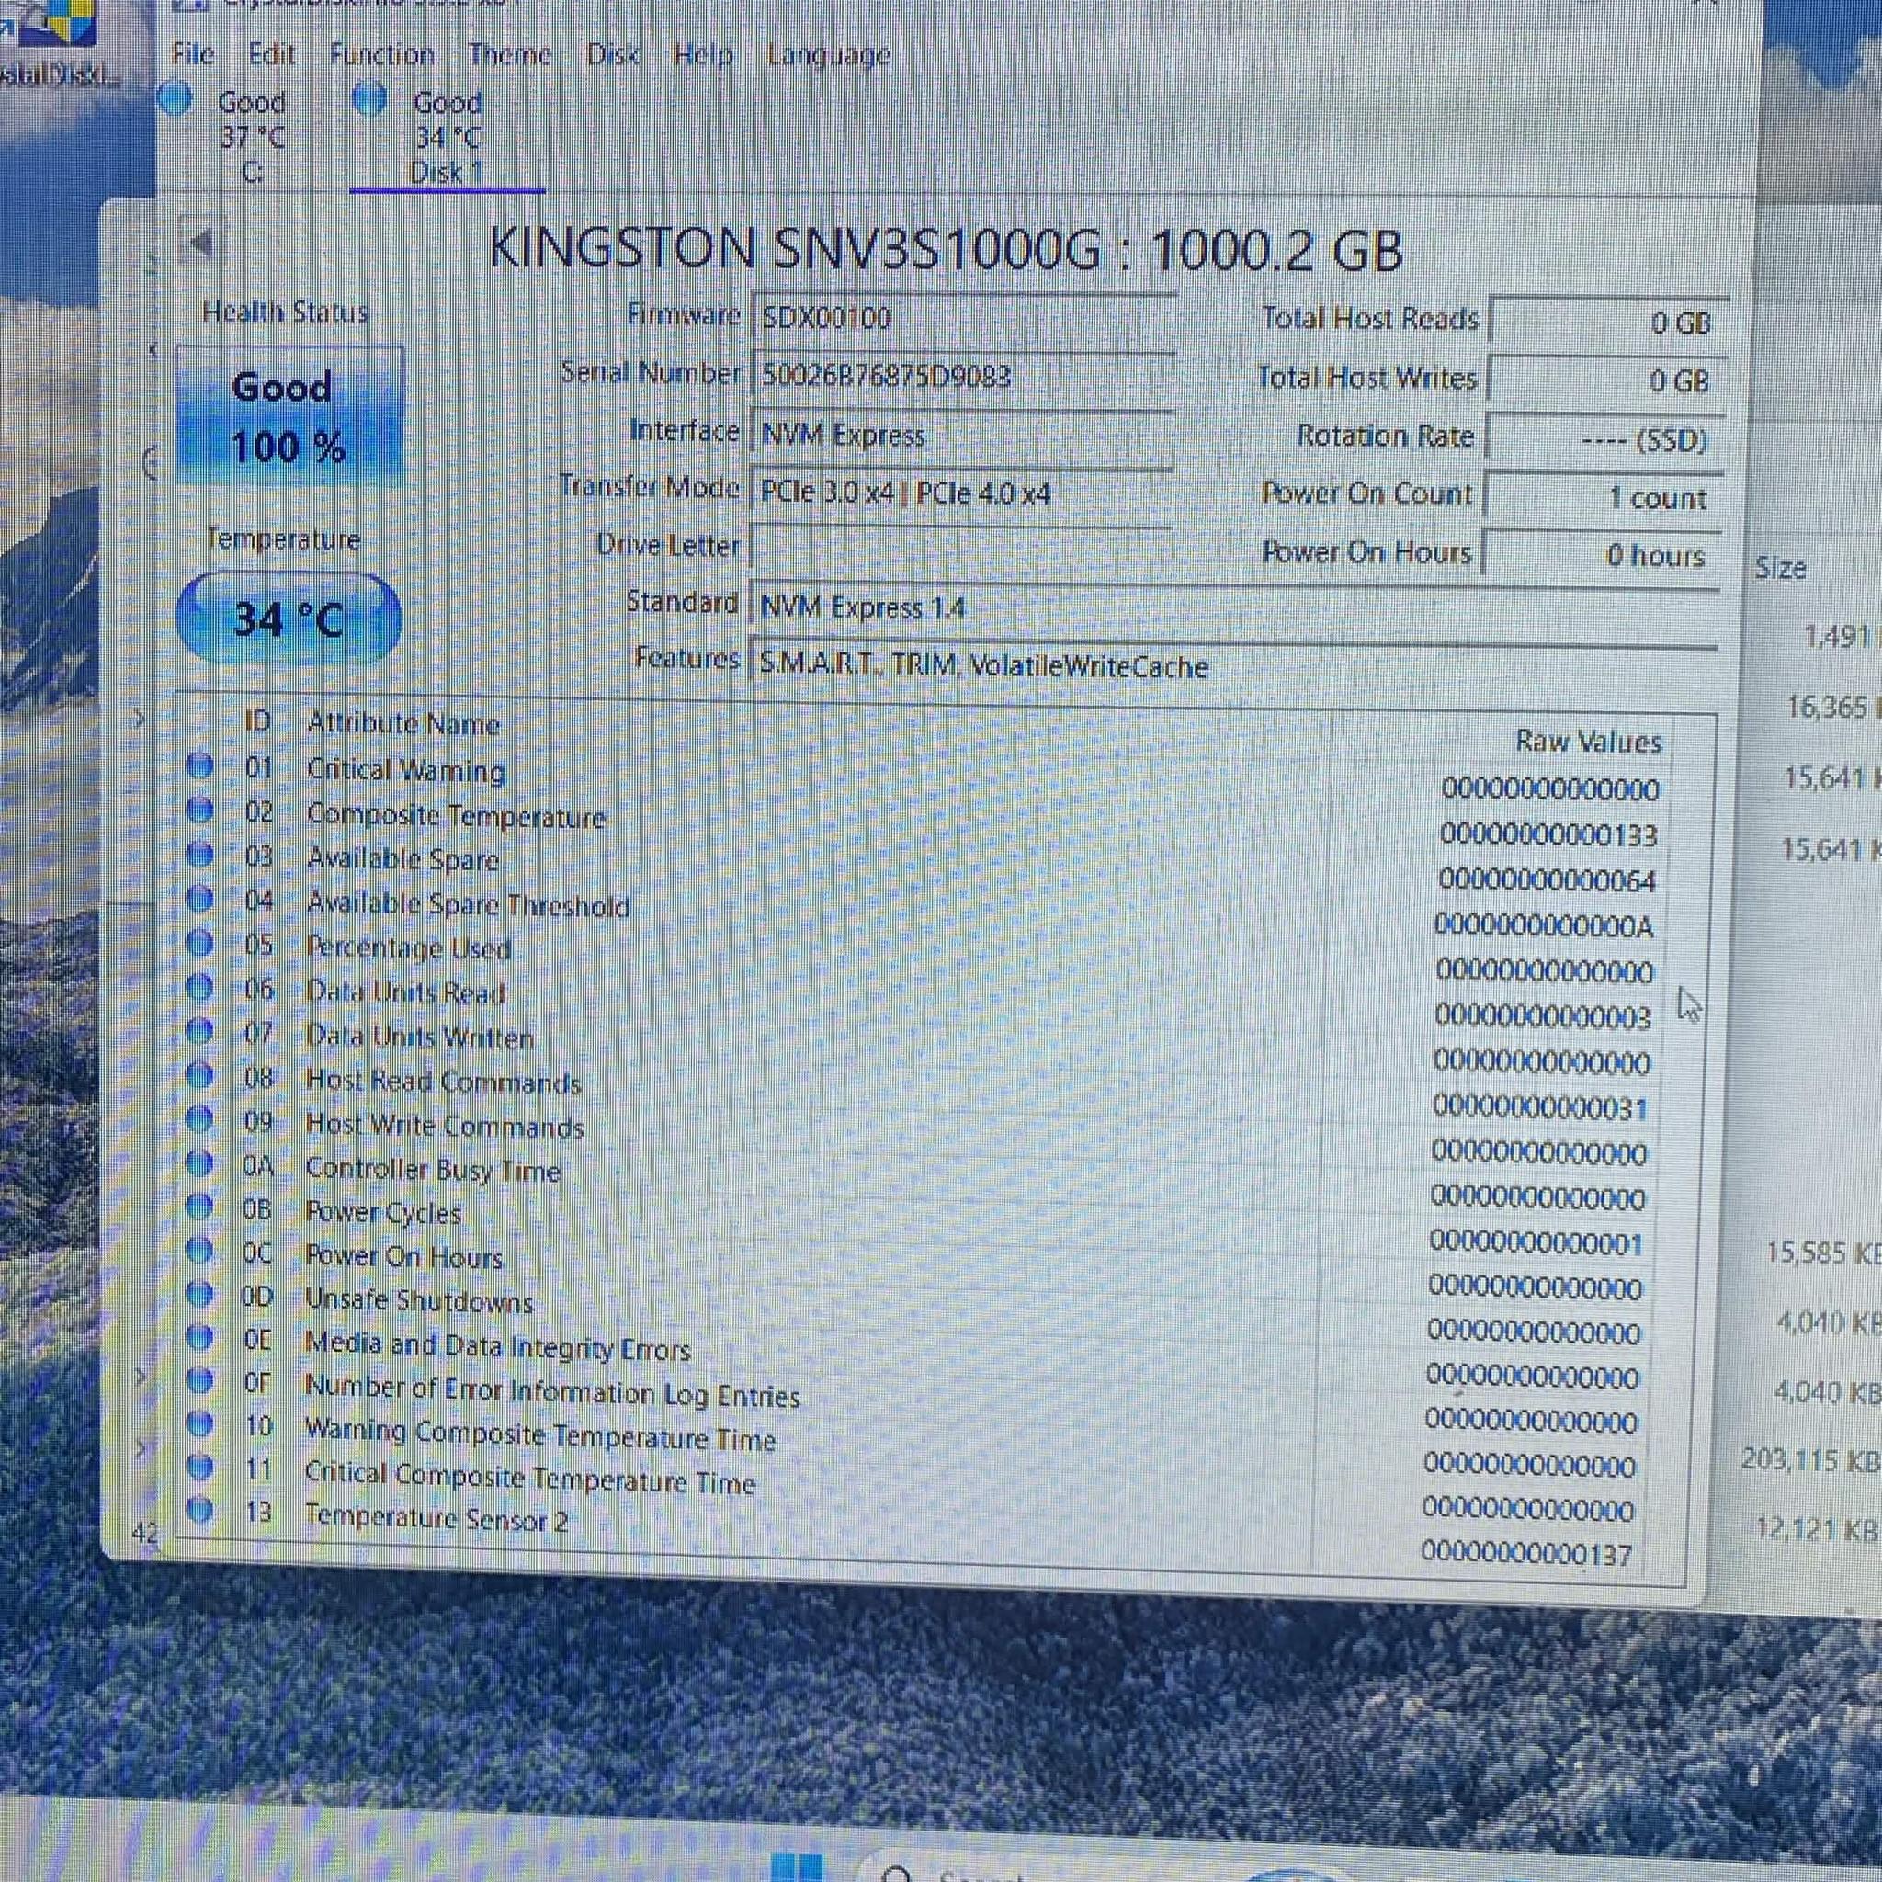Select the Temperature Sensor 2 attribute name
This screenshot has width=1882, height=1882.
coord(436,1520)
